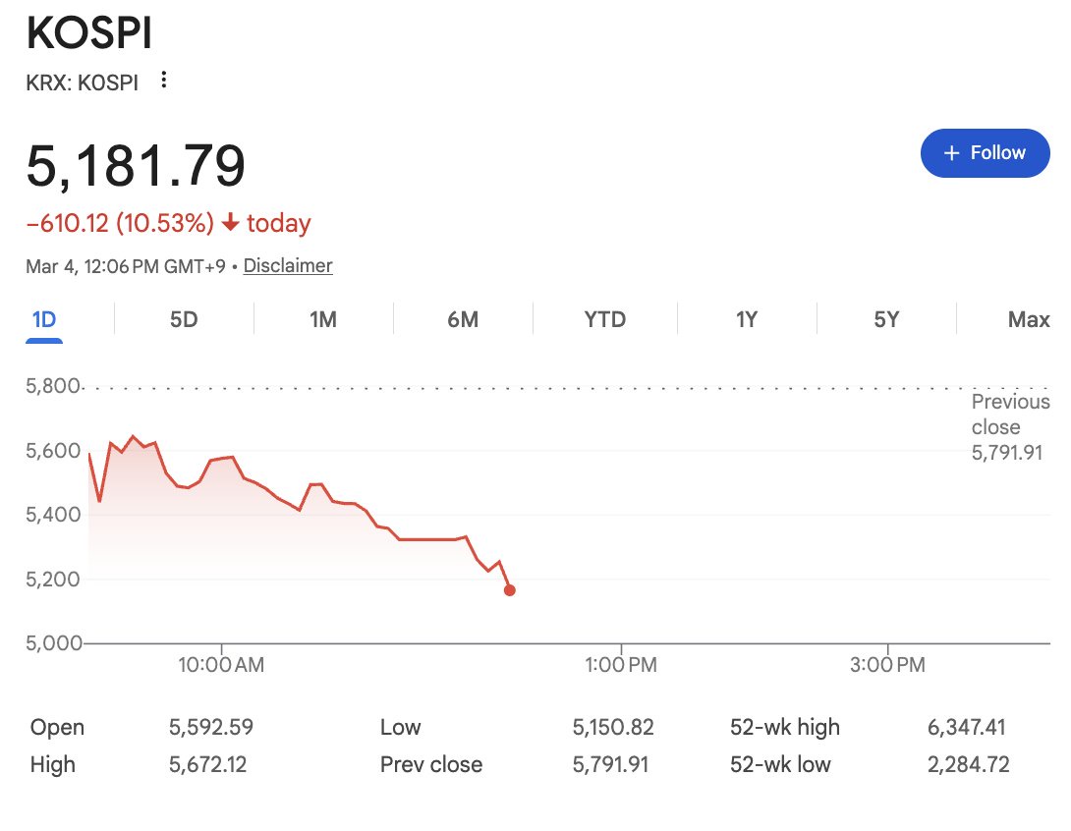Click the Follow button
The height and width of the screenshot is (831, 1071).
click(x=985, y=153)
